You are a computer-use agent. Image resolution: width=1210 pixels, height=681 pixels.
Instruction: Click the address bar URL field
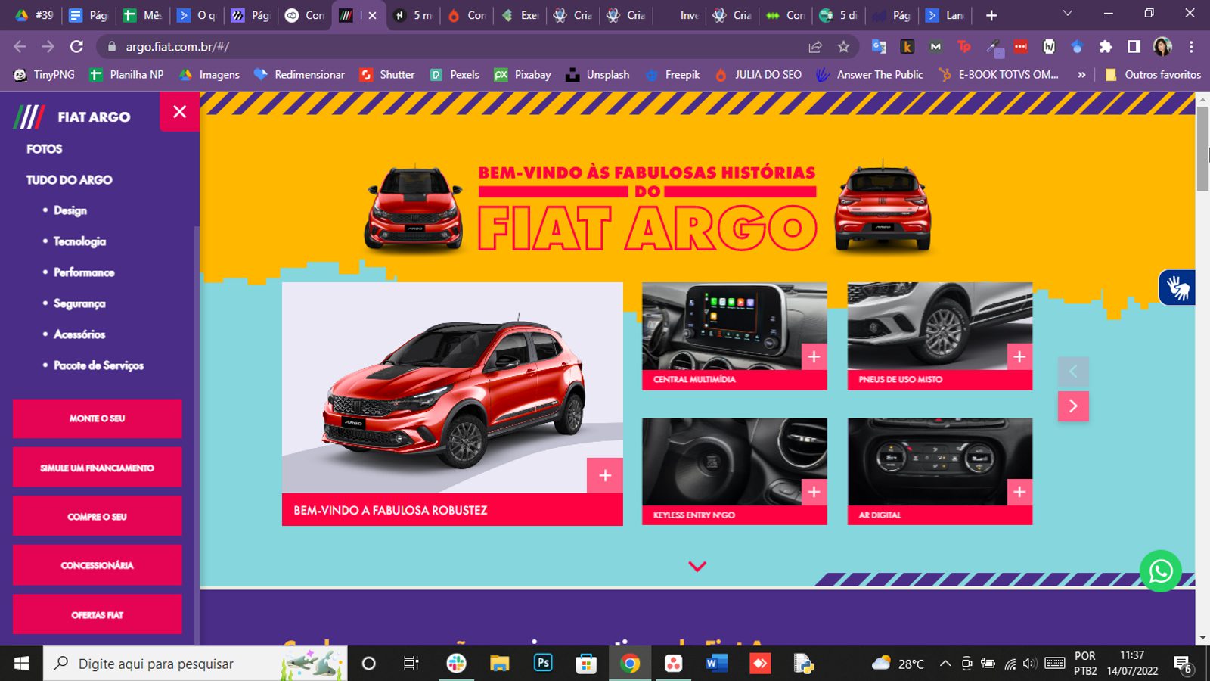[x=454, y=47]
